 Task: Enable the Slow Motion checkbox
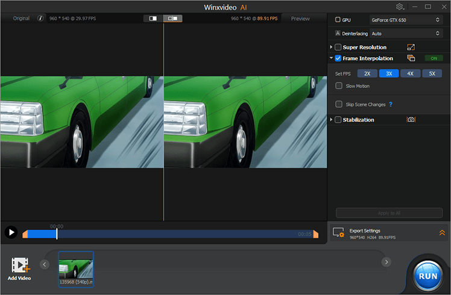pos(339,86)
